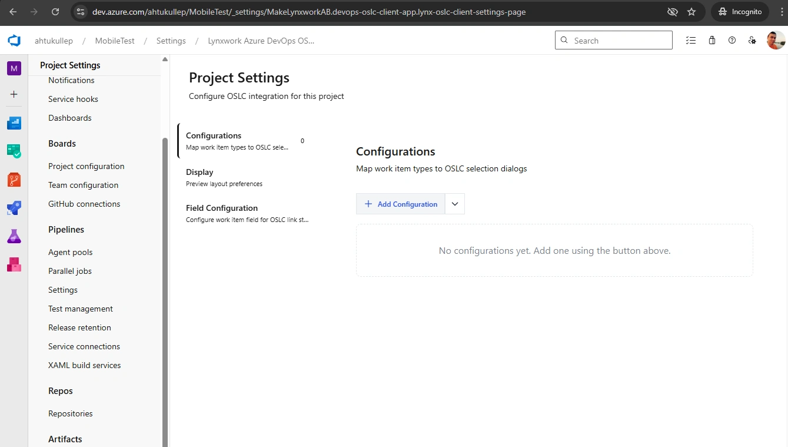
Task: Open Service connections settings
Action: [x=84, y=346]
